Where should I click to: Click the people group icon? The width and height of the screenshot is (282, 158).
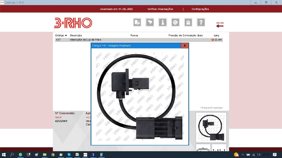(x=188, y=22)
